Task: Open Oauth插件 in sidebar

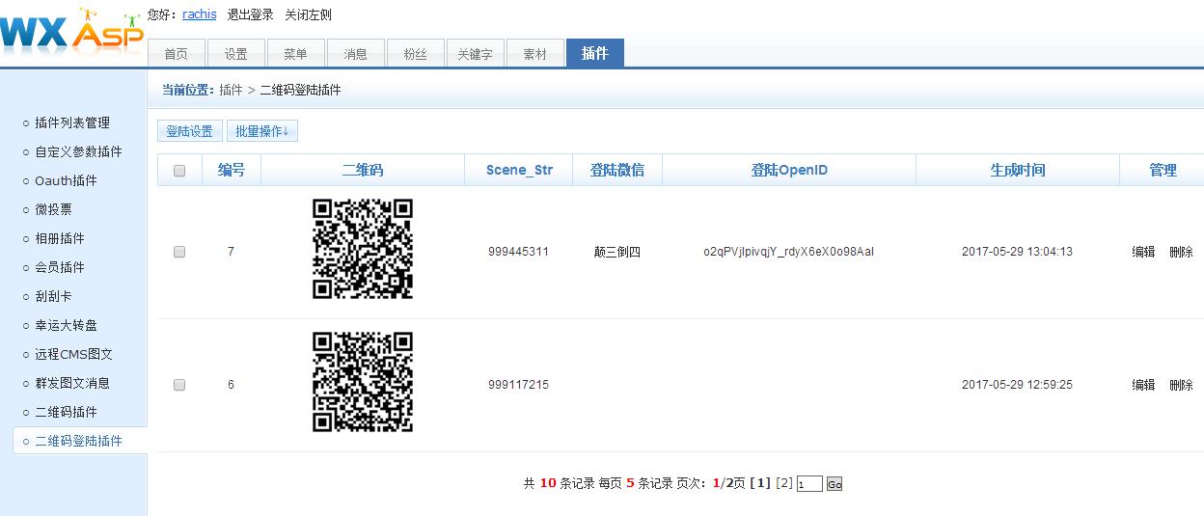Action: point(67,180)
